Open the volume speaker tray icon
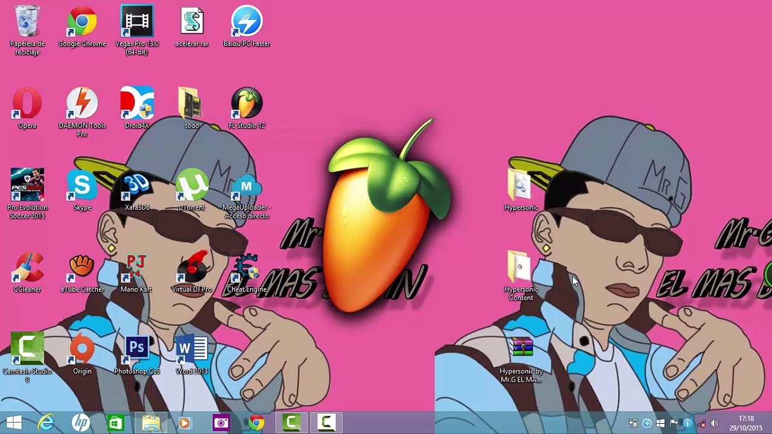Screen dimensions: 772x434 pos(715,423)
